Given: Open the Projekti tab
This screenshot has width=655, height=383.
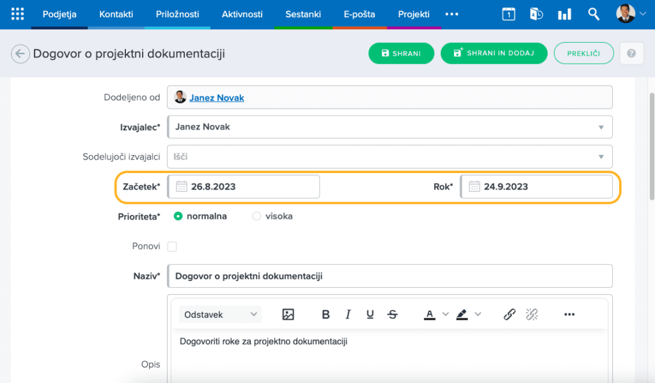Looking at the screenshot, I should coord(413,14).
